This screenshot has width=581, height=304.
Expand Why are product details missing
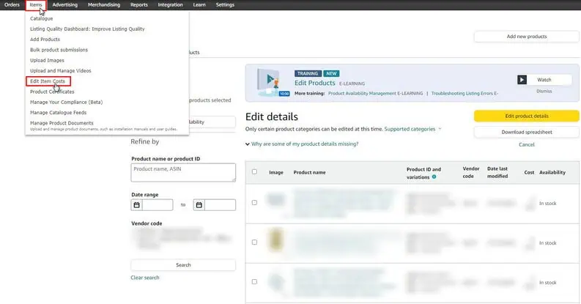coord(302,144)
